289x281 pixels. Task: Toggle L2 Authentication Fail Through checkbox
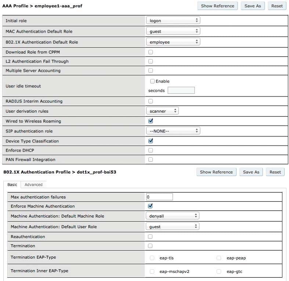click(x=151, y=61)
